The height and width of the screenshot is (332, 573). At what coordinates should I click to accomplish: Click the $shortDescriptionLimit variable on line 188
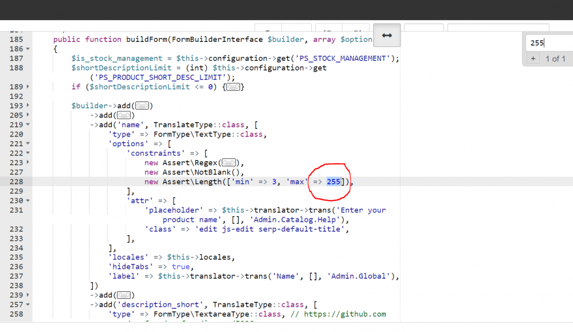pyautogui.click(x=121, y=68)
